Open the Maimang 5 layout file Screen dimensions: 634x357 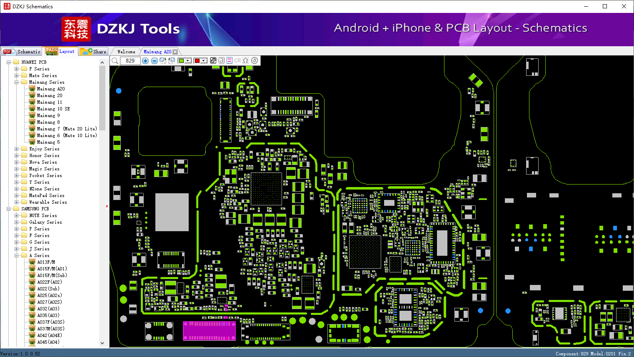(48, 142)
